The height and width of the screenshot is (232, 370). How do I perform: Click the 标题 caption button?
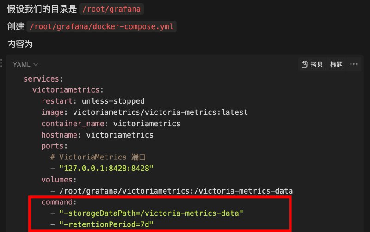pyautogui.click(x=336, y=64)
